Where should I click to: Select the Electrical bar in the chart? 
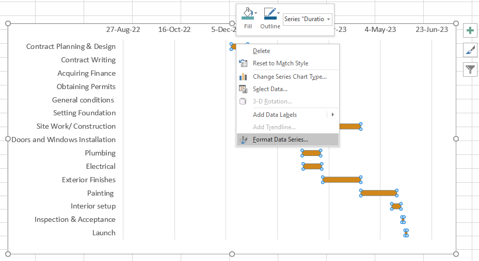[x=312, y=166]
